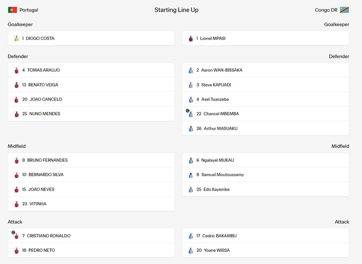Select player 1 DIOGO COSTA

pos(91,38)
